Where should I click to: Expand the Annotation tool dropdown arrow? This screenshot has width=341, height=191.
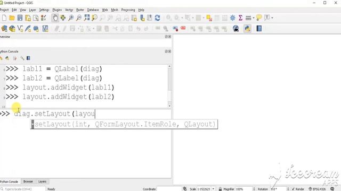[272, 18]
